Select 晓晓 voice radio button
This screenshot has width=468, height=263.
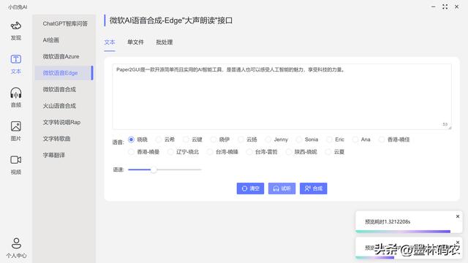pos(131,140)
